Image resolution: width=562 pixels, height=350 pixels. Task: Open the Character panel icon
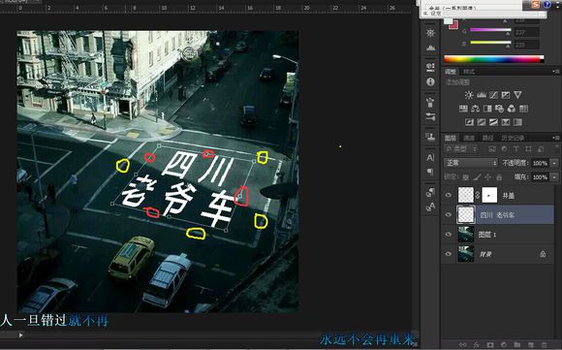(430, 157)
